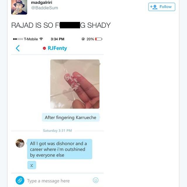Image resolution: width=187 pixels, height=187 pixels.
Task: Open the @BaddieSum handle link
Action: pos(45,8)
